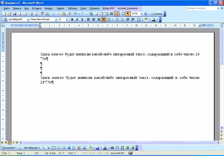Viewport: 224px width, 156px height.
Task: Open an existing file with the folder icon
Action: click(9, 14)
